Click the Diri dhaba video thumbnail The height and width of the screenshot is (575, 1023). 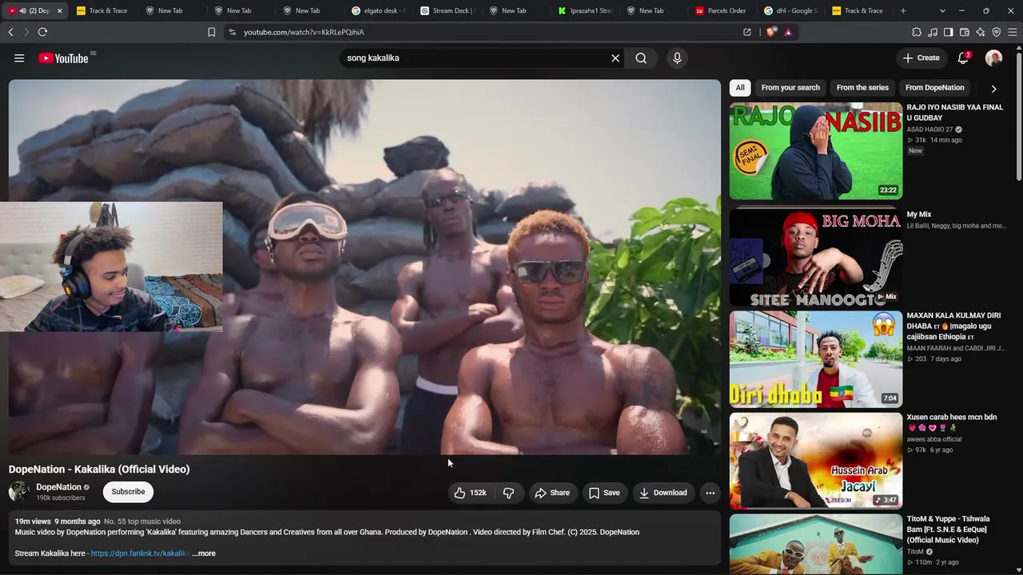click(x=816, y=359)
